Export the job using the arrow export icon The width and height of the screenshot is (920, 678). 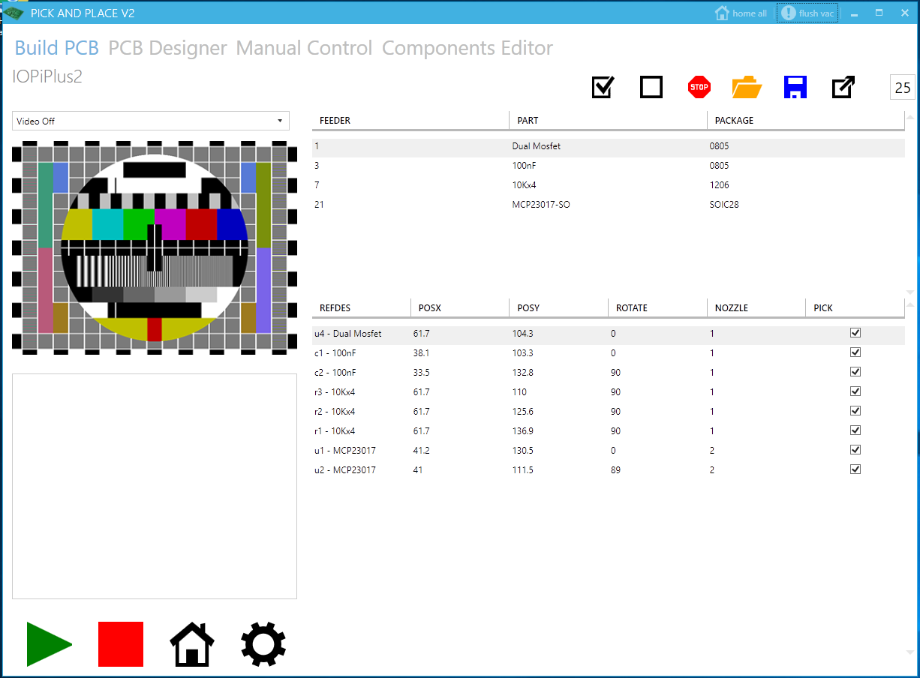pyautogui.click(x=843, y=87)
